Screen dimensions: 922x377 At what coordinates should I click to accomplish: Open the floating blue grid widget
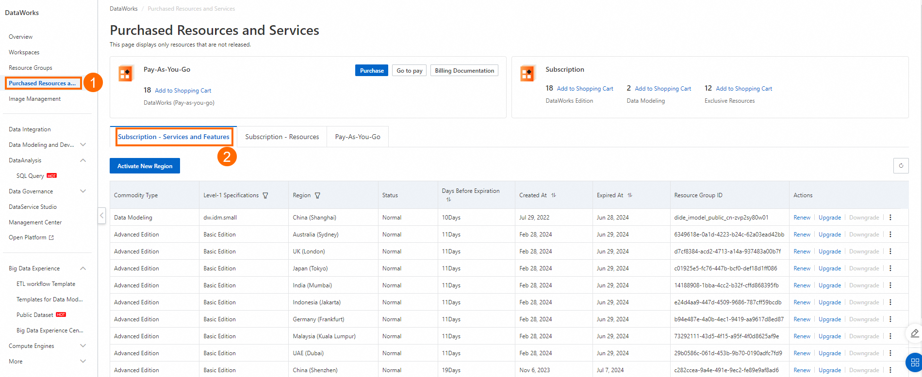tap(914, 362)
